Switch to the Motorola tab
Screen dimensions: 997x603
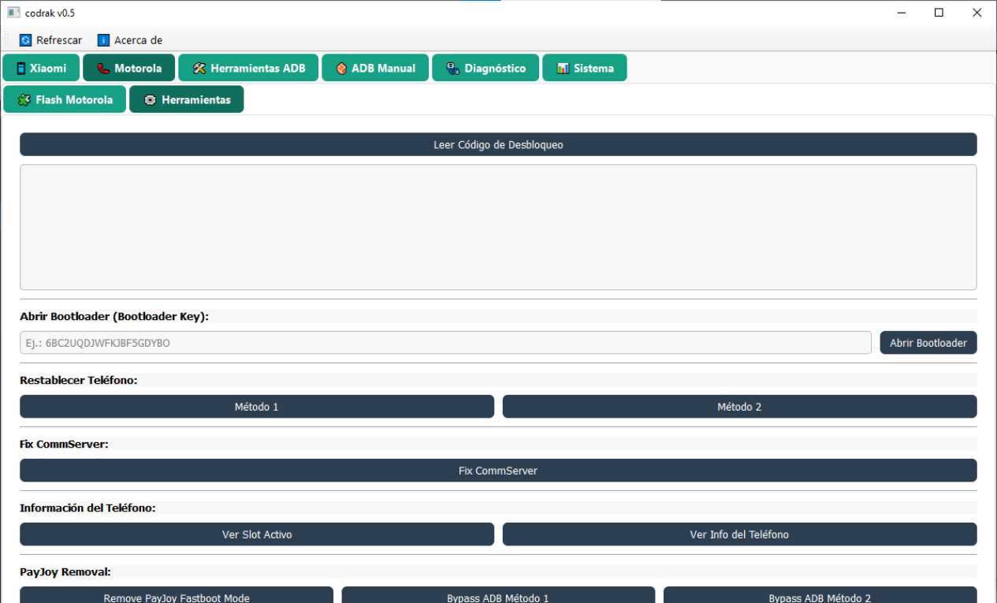(x=128, y=68)
